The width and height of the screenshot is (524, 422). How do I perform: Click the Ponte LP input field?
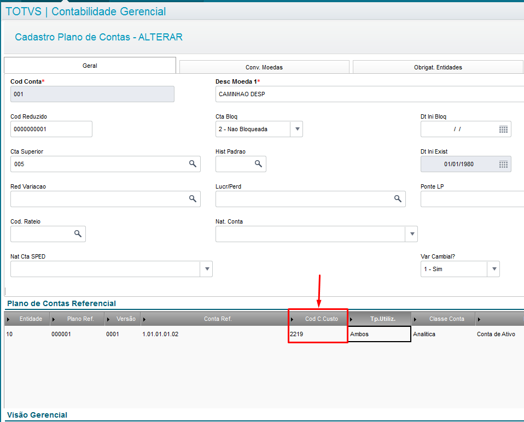click(472, 199)
